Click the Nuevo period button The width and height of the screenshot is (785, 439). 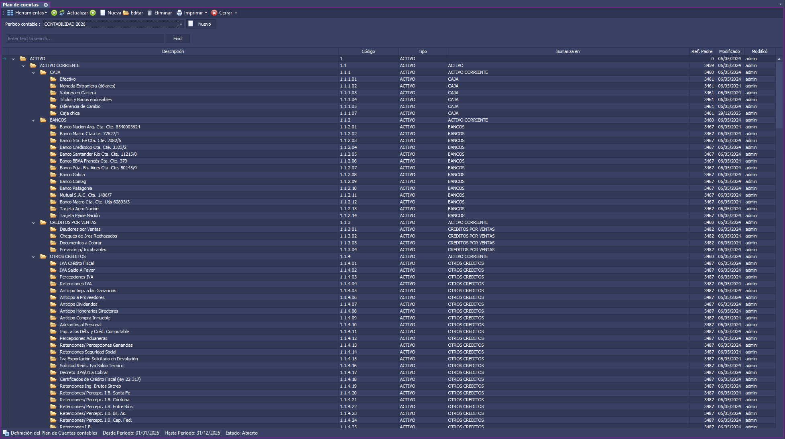coord(201,24)
